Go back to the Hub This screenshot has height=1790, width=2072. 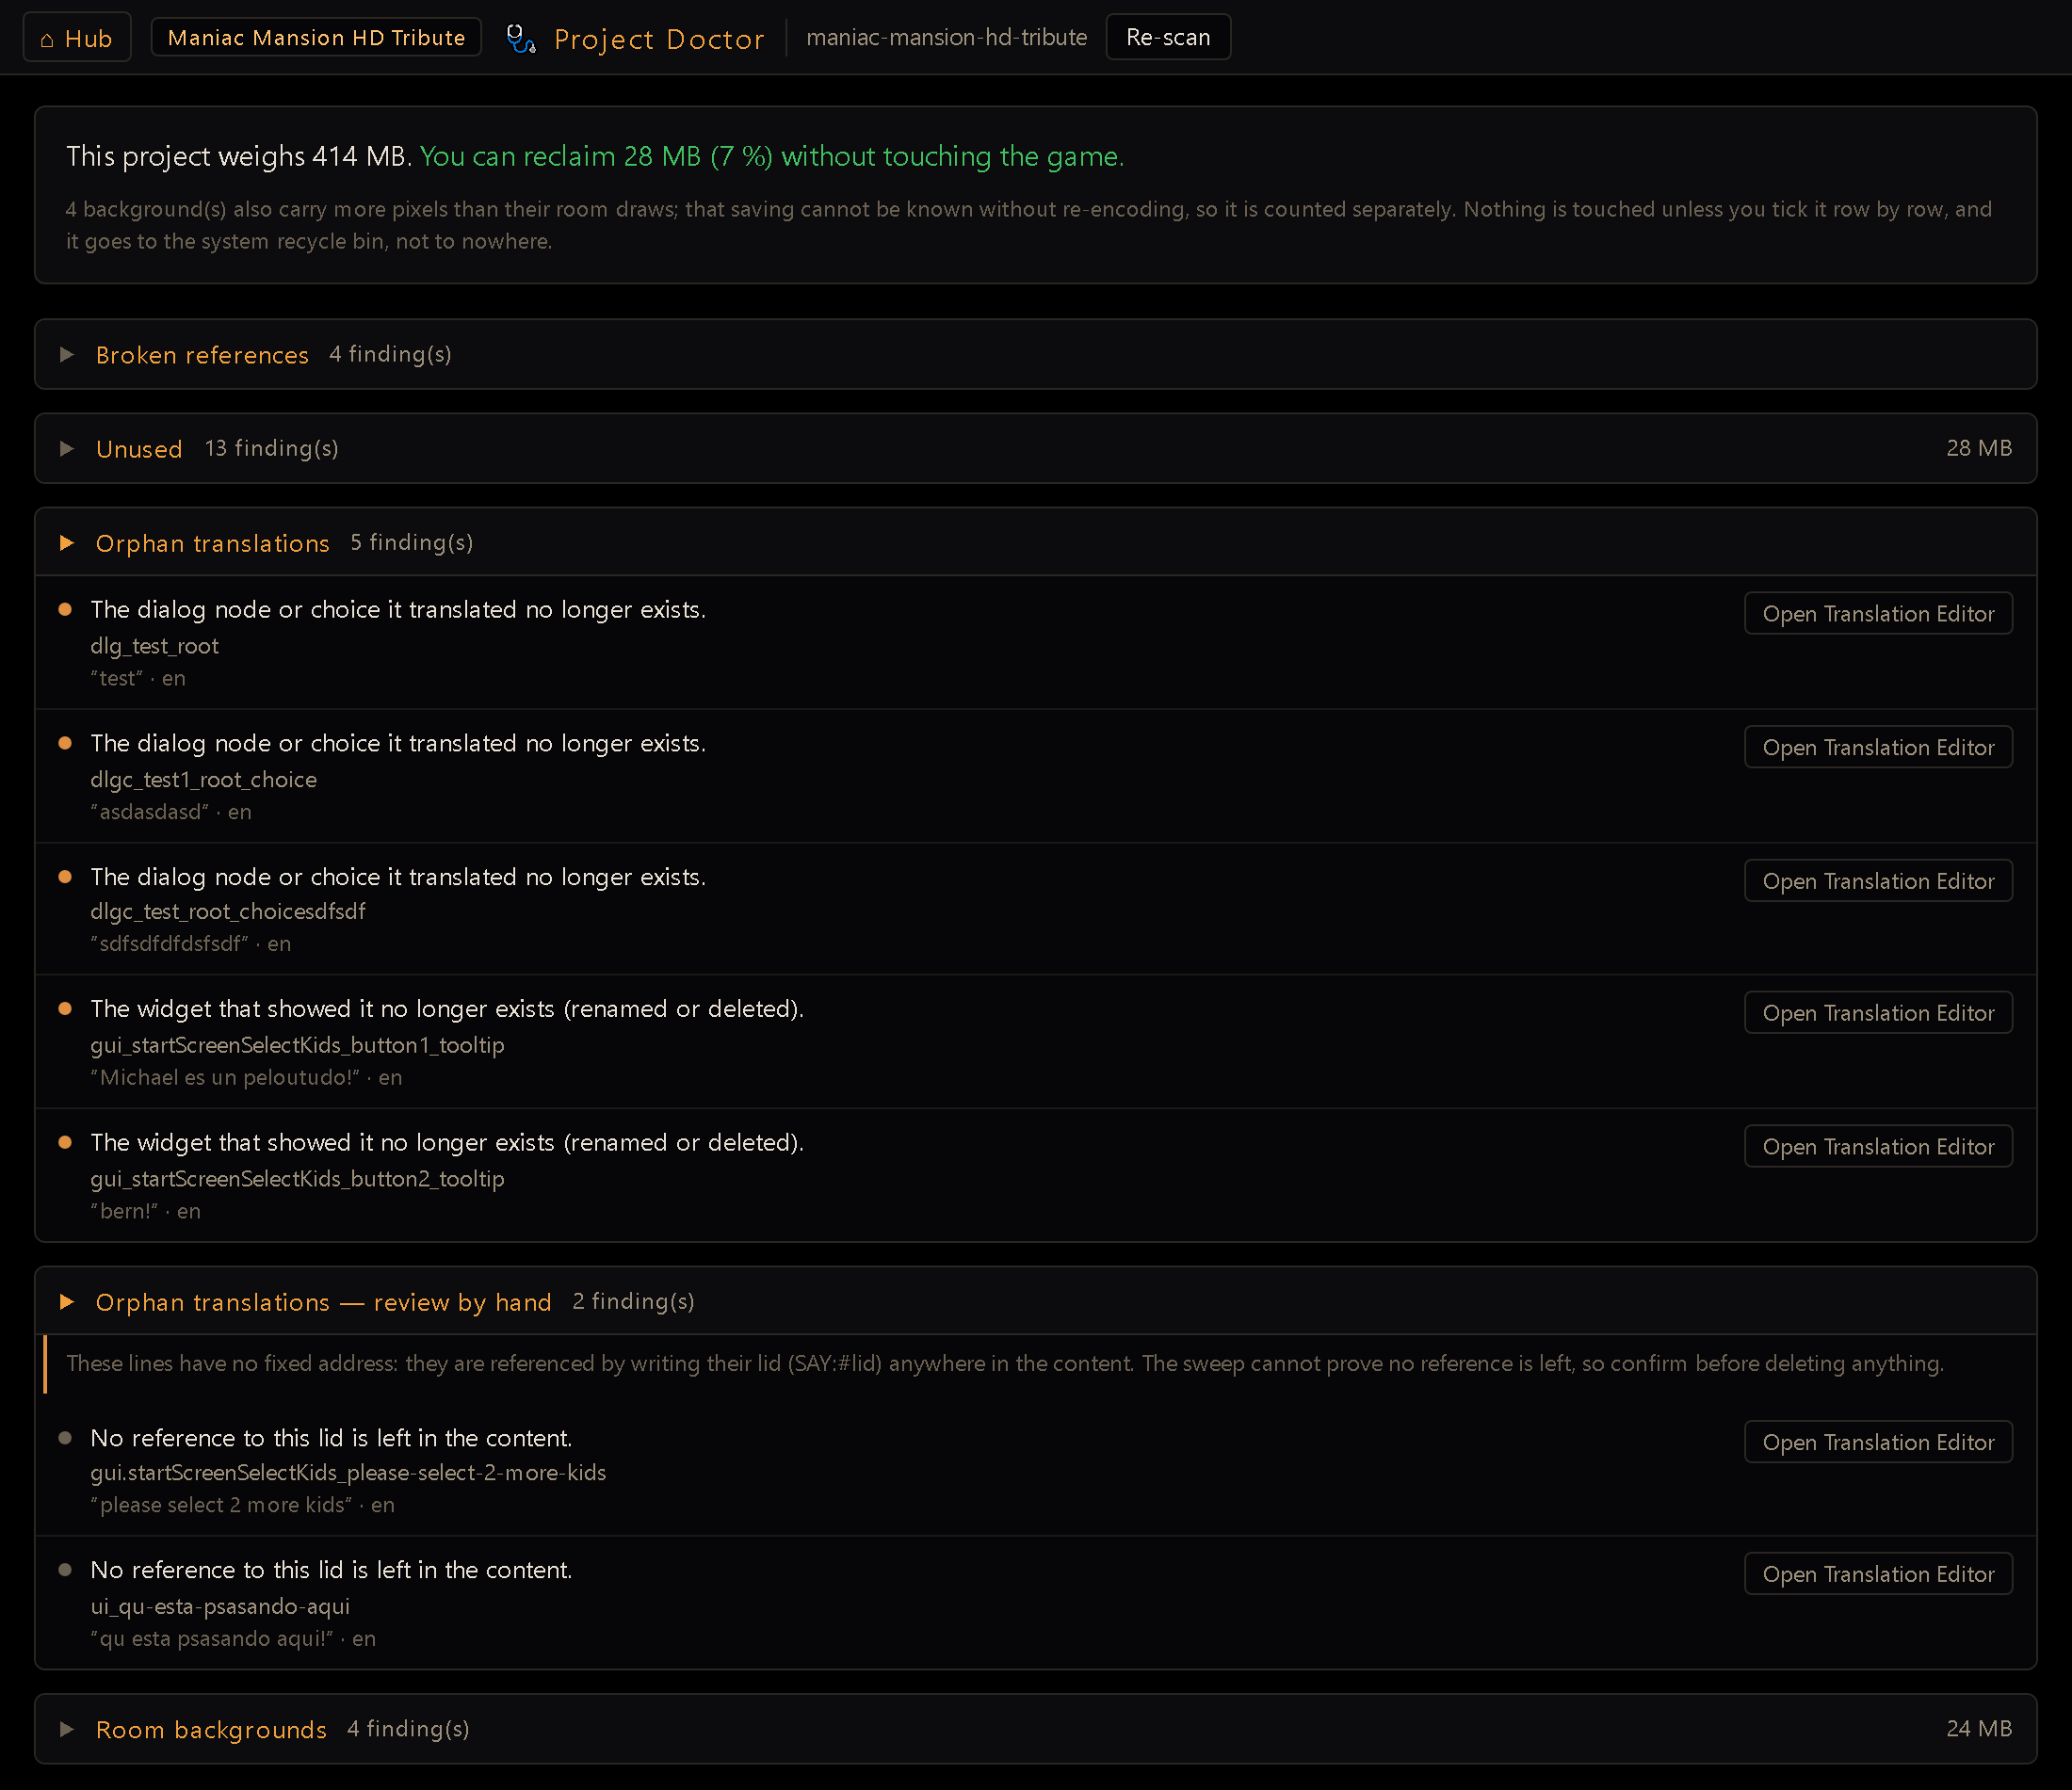coord(77,38)
